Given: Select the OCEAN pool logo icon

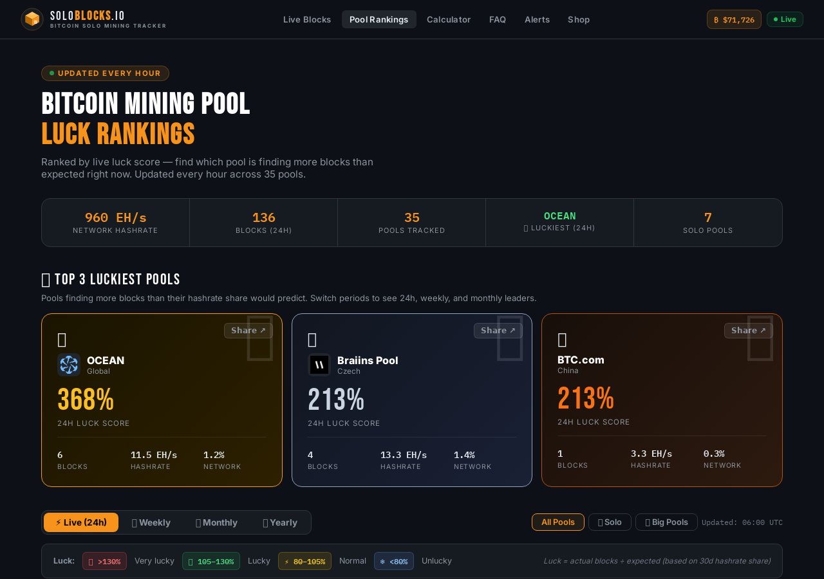Looking at the screenshot, I should click(x=69, y=365).
